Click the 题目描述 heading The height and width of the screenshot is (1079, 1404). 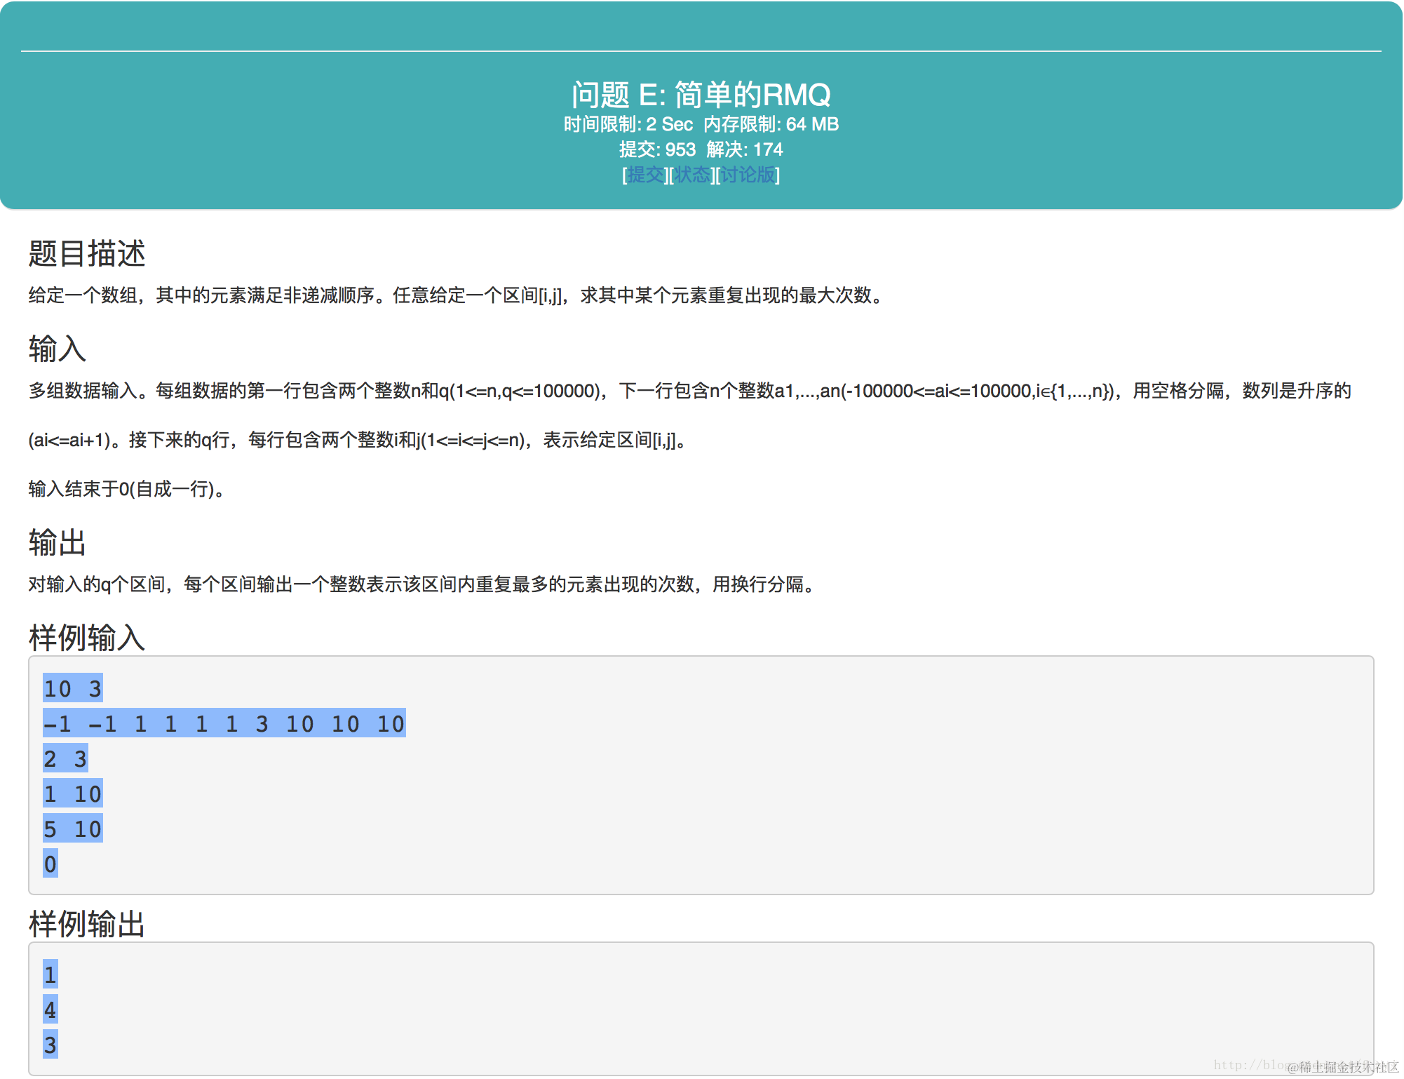pyautogui.click(x=87, y=253)
